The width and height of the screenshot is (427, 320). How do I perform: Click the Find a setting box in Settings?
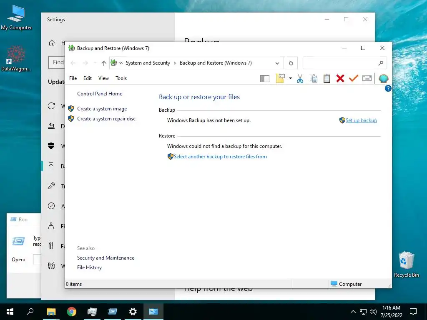57,62
